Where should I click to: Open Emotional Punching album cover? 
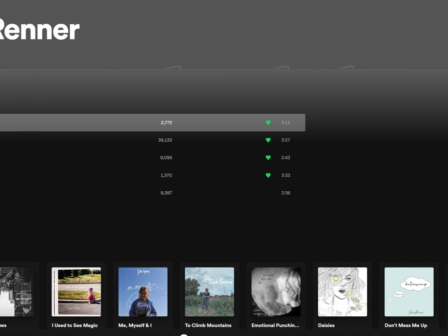[276, 292]
